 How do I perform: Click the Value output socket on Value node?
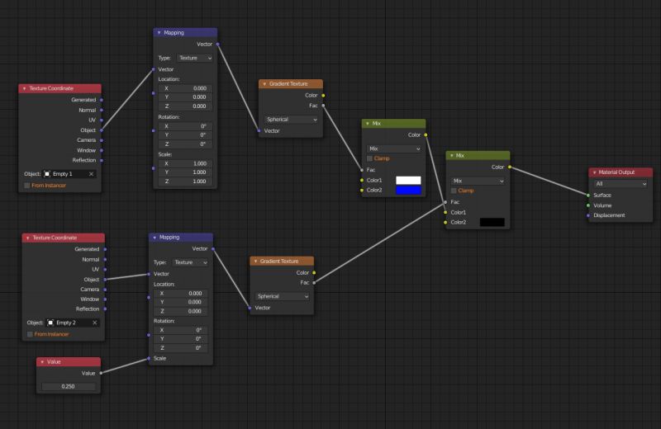coord(101,373)
